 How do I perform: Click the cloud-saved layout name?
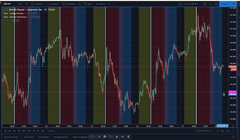tap(191, 4)
